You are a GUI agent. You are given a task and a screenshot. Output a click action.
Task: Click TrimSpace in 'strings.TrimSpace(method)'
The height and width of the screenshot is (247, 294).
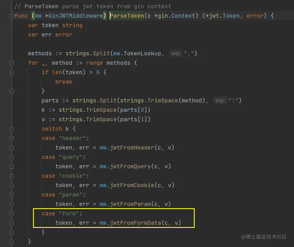(163, 100)
